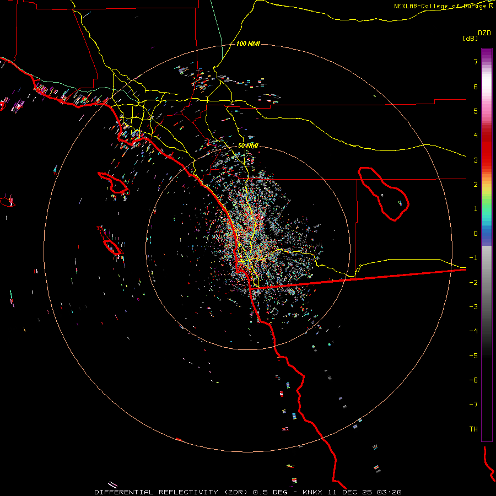Viewport: 496px width, 496px height.
Task: Click the -2 dB tick label on the scale
Action: click(x=473, y=283)
